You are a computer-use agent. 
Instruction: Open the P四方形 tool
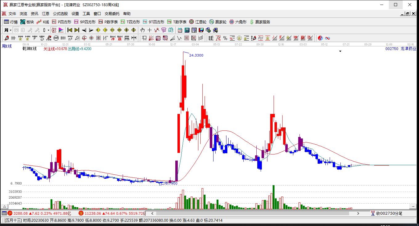[62, 22]
